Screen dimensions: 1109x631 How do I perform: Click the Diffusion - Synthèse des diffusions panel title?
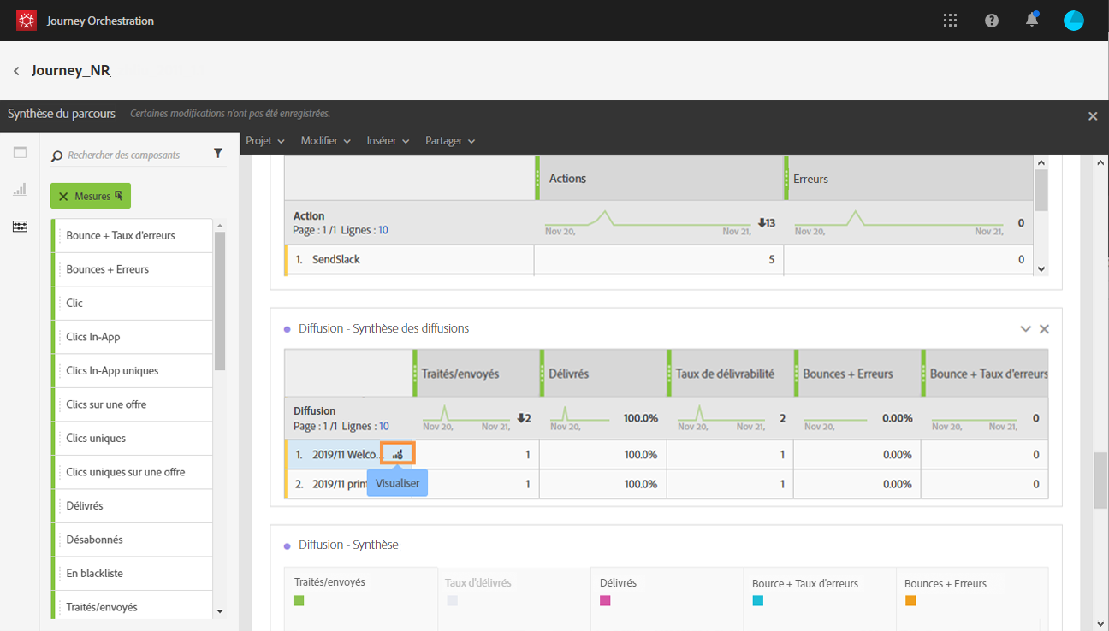pyautogui.click(x=383, y=328)
